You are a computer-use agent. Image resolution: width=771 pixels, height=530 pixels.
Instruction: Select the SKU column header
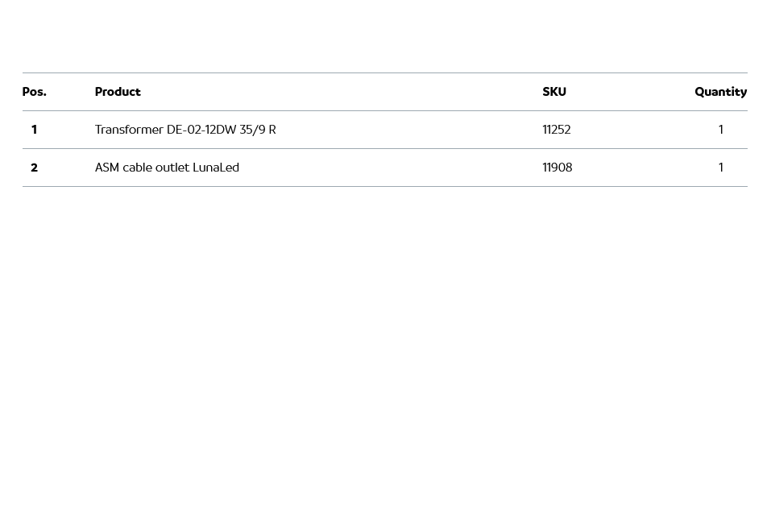(x=554, y=92)
